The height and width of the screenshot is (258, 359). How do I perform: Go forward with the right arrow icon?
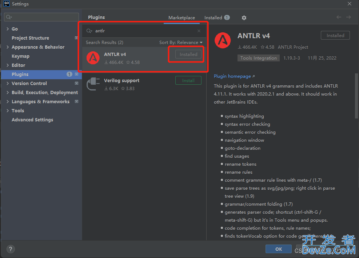(348, 17)
